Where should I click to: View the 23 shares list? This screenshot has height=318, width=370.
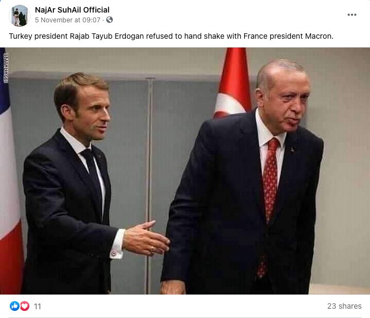[x=344, y=306]
